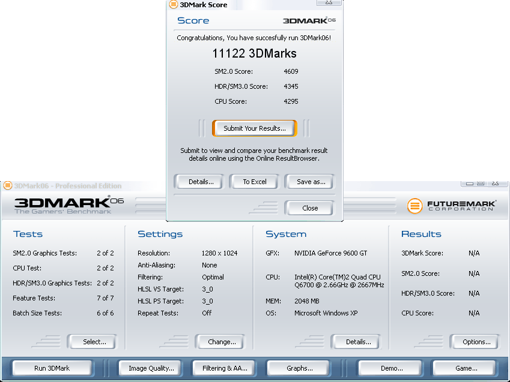Open the Image Quality tool

[x=150, y=368]
